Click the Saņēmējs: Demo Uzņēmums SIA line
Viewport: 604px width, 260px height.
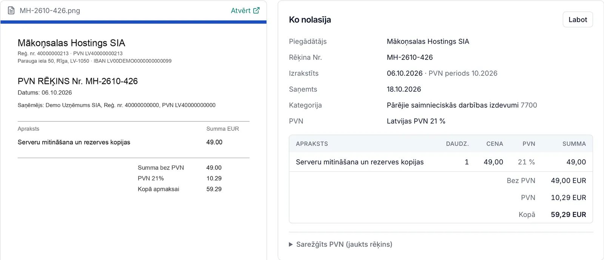(117, 105)
